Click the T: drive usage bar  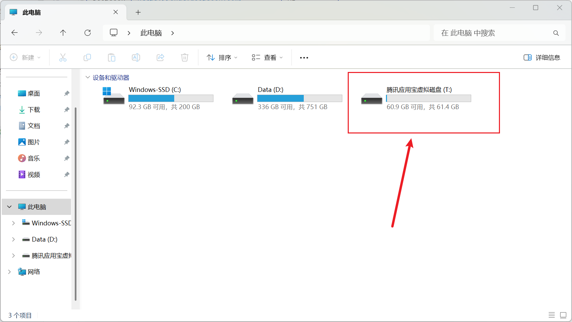pyautogui.click(x=429, y=98)
